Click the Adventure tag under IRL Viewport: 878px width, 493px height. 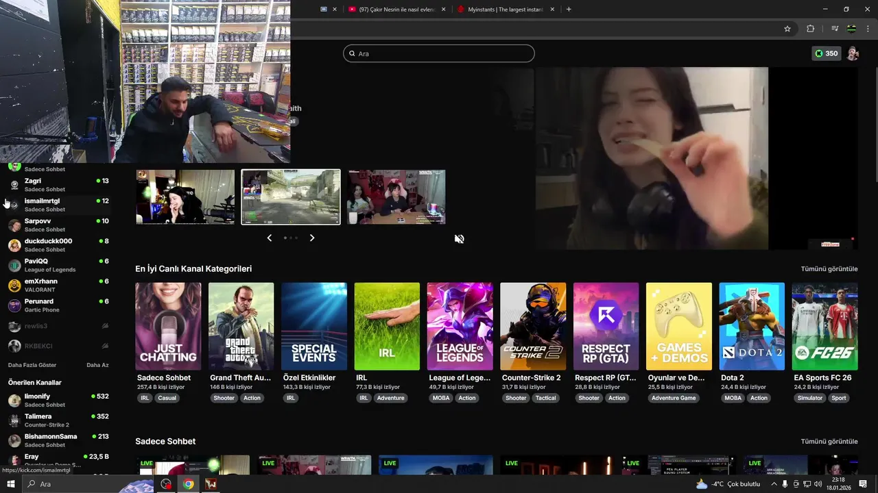[390, 398]
